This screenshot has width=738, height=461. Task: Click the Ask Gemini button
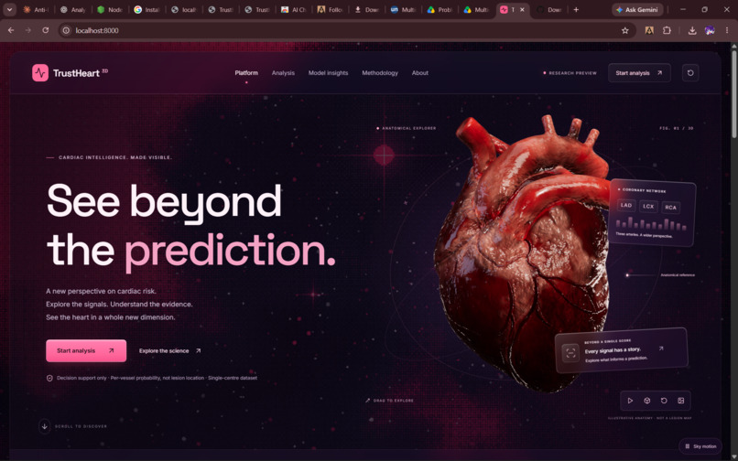pos(637,9)
